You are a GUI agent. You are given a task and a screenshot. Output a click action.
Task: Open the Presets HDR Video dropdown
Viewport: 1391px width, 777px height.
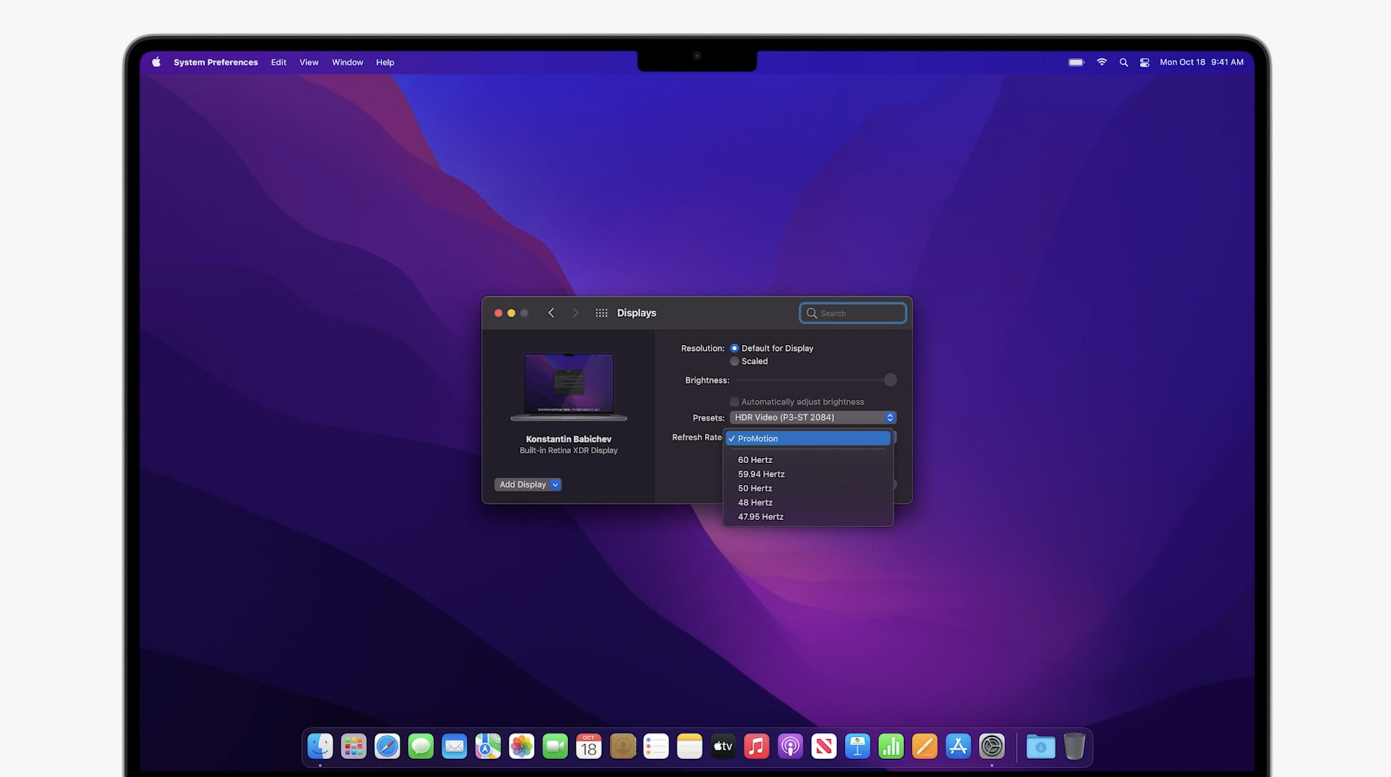pyautogui.click(x=813, y=418)
